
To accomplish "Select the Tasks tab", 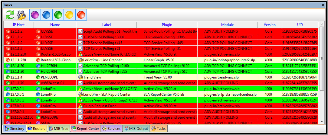I will pos(159,129).
